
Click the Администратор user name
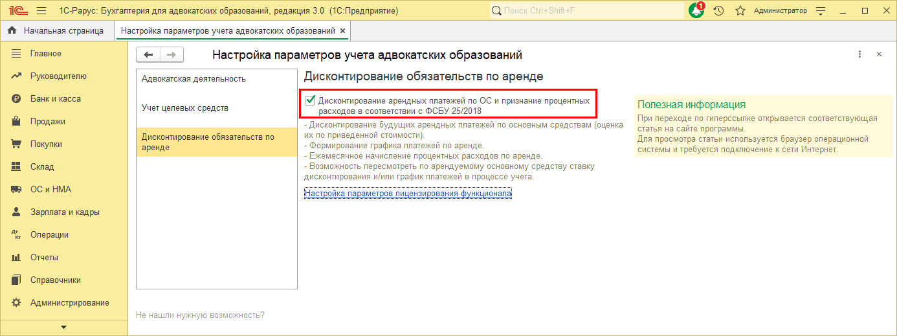(780, 11)
